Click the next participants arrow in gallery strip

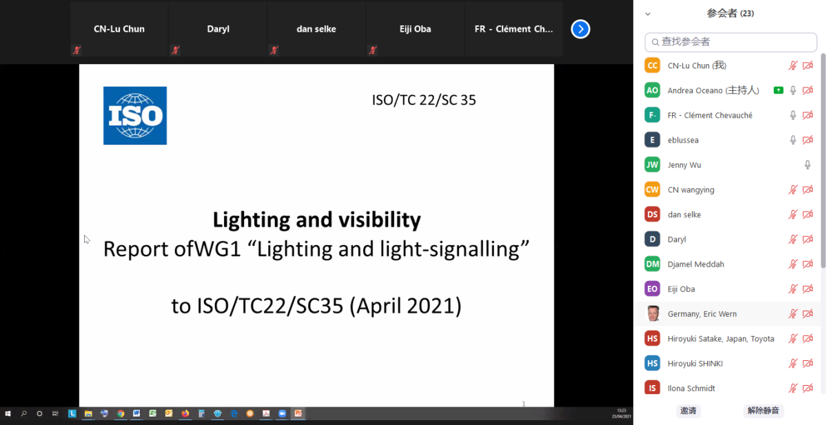[x=580, y=29]
